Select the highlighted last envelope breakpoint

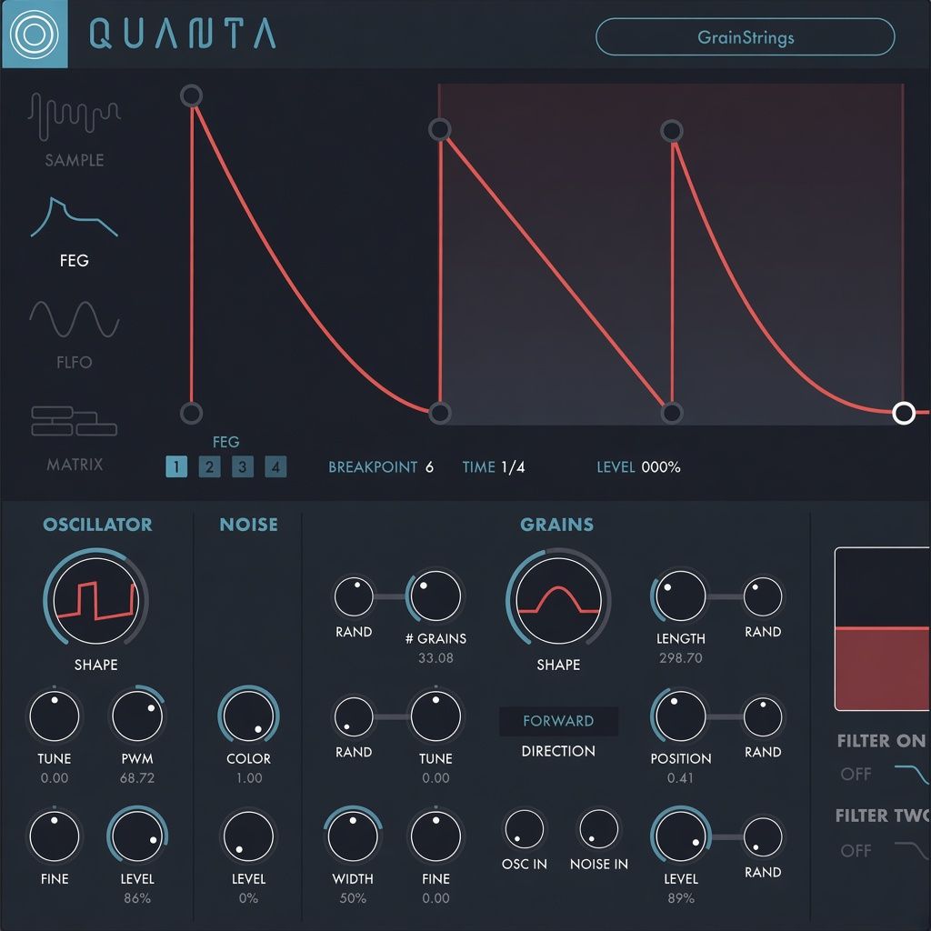click(x=904, y=413)
